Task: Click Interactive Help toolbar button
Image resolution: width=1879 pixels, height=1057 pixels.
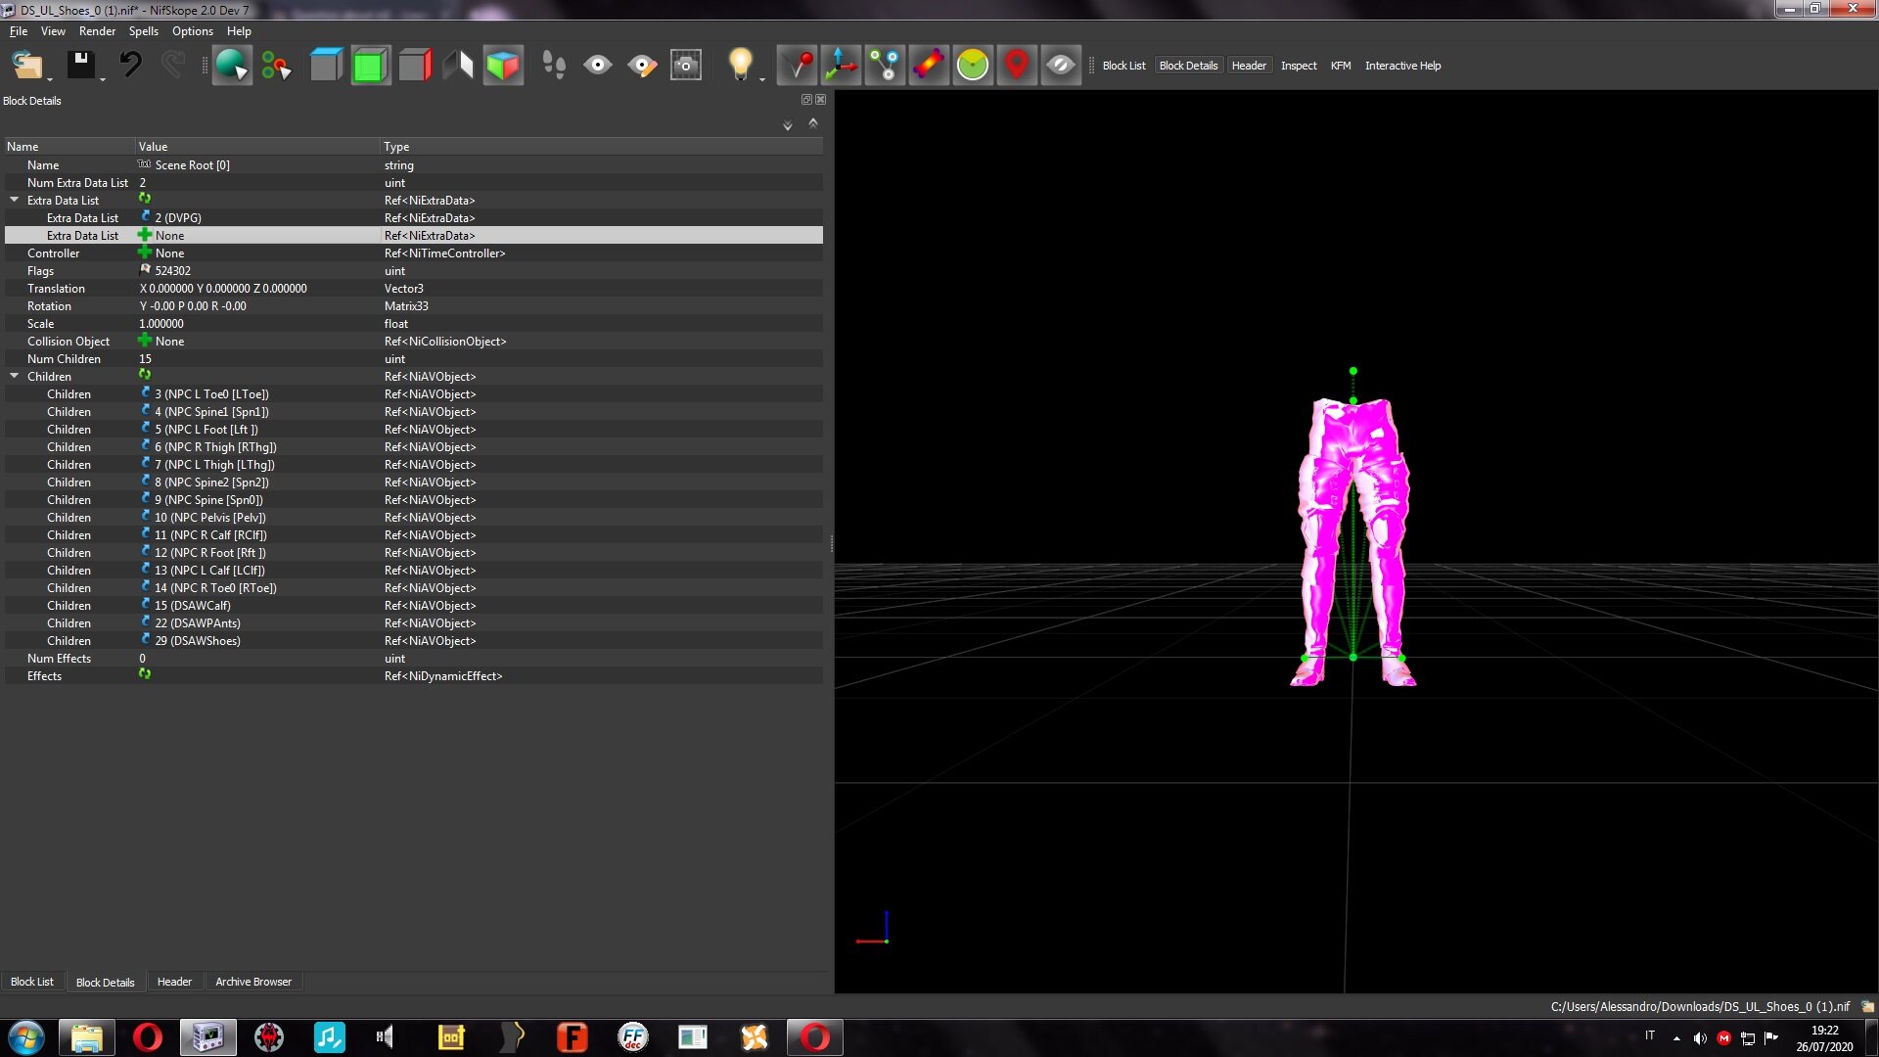Action: click(x=1402, y=66)
